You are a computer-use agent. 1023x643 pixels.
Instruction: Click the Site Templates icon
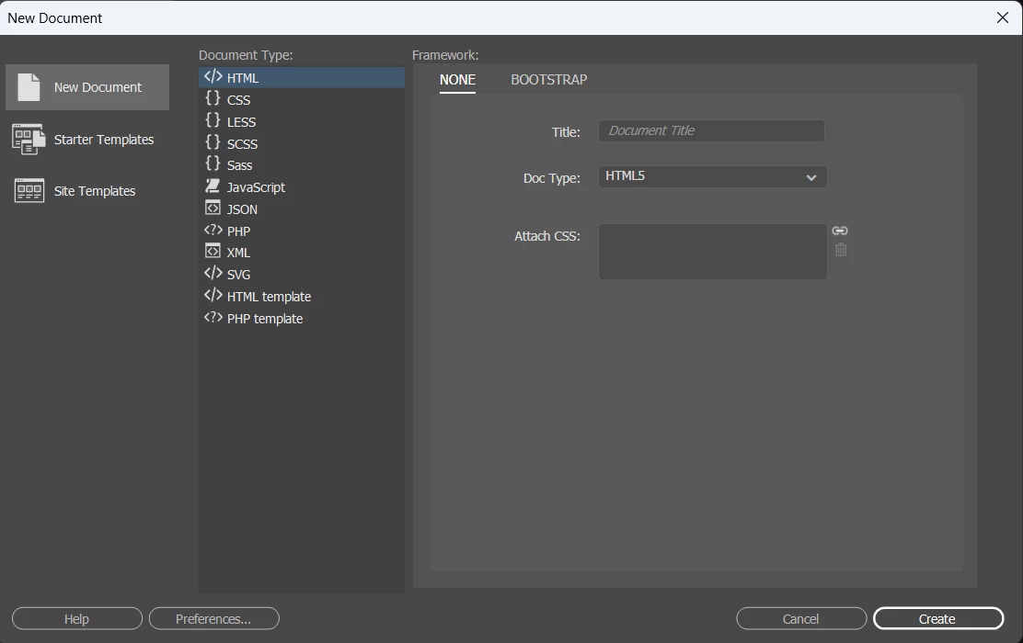click(29, 191)
